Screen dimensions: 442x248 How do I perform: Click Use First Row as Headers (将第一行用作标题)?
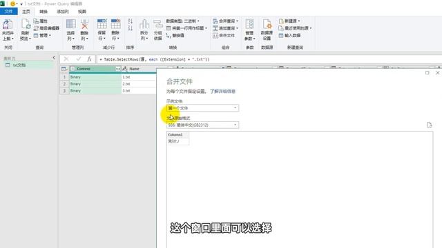click(x=186, y=28)
